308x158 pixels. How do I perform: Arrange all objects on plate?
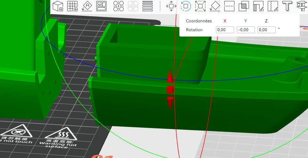tap(101, 6)
